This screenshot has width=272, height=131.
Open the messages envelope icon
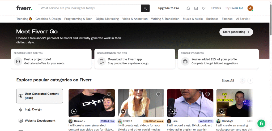[196, 8]
